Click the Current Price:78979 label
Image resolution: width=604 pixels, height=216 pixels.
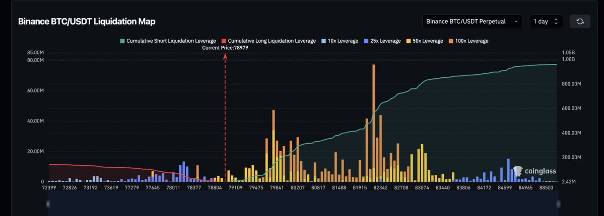225,48
